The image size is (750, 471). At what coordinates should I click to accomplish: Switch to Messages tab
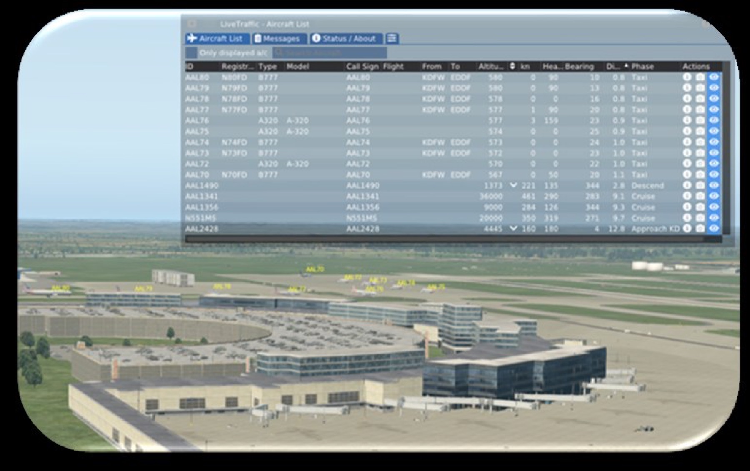tap(280, 38)
